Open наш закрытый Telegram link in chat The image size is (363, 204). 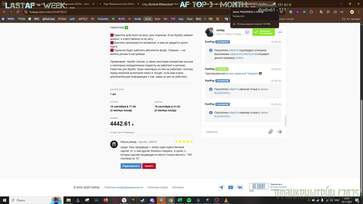pyautogui.click(x=243, y=74)
